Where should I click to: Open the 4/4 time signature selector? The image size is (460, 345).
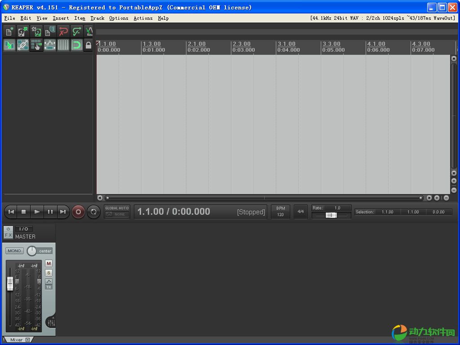click(301, 212)
